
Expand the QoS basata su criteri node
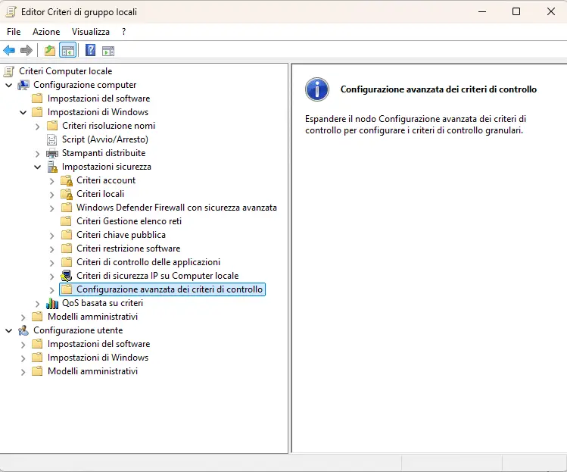[x=38, y=304]
